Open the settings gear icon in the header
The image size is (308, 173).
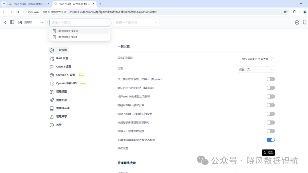297,22
